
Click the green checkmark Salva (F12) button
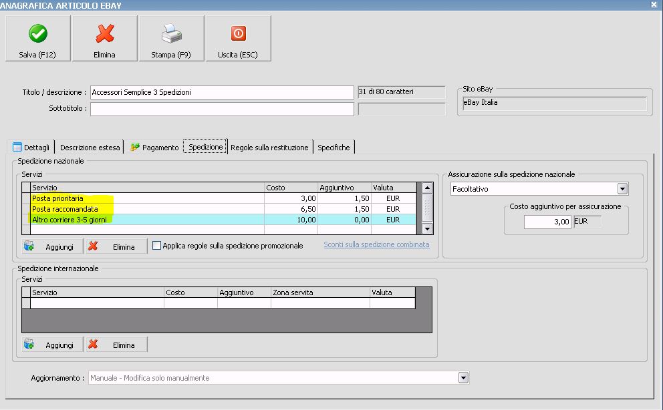click(37, 39)
